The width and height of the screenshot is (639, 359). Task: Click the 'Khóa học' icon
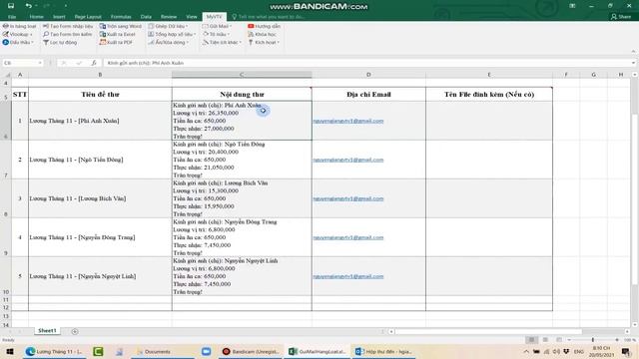251,34
